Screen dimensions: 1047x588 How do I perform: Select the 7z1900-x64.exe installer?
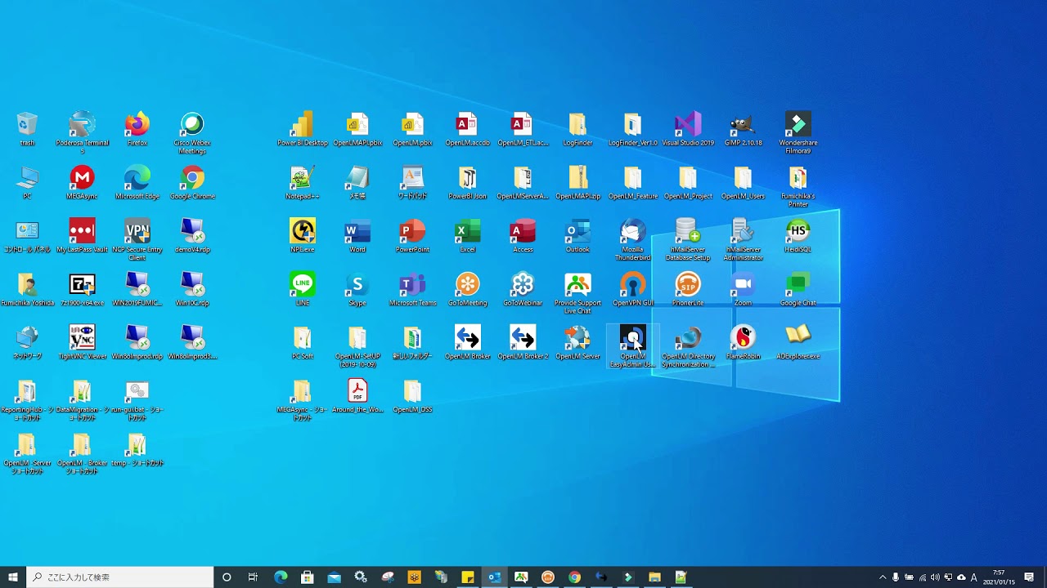[82, 289]
